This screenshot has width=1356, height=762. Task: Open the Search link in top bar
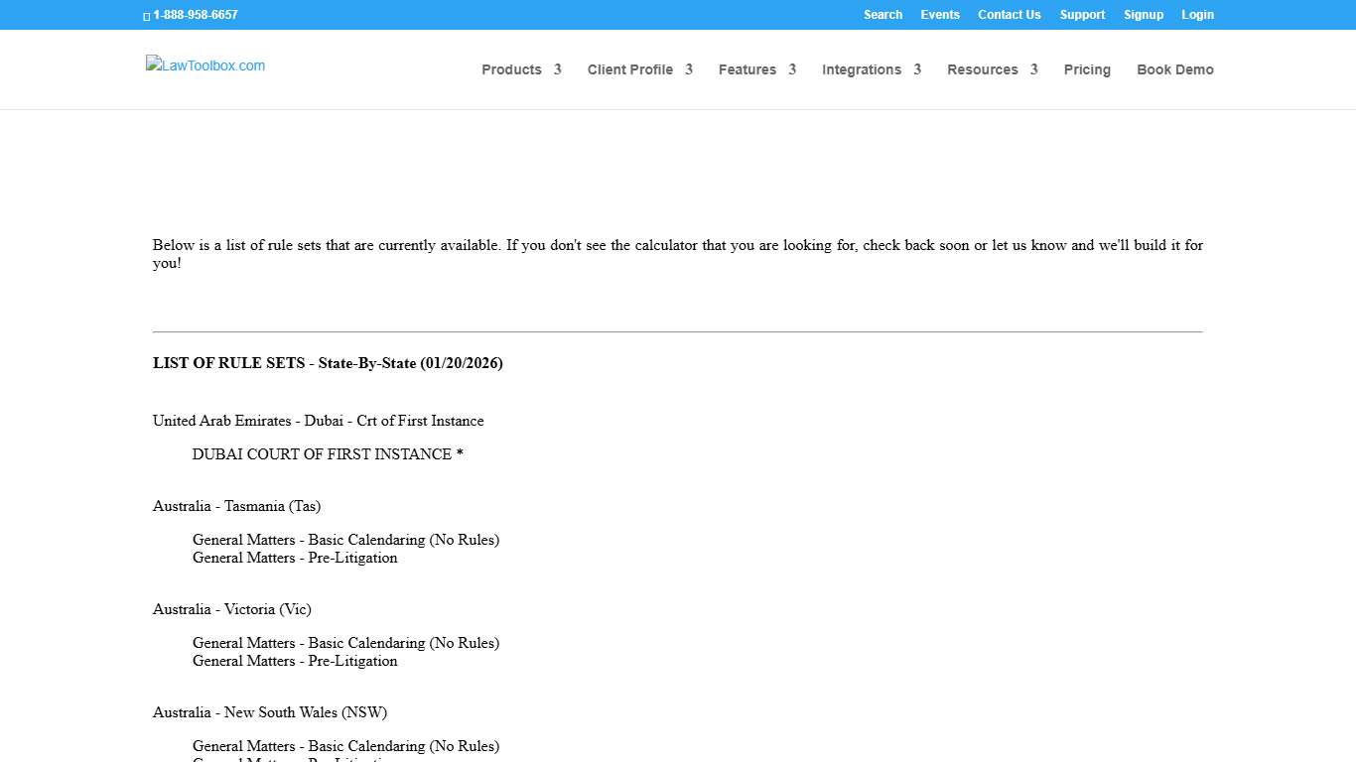coord(882,15)
